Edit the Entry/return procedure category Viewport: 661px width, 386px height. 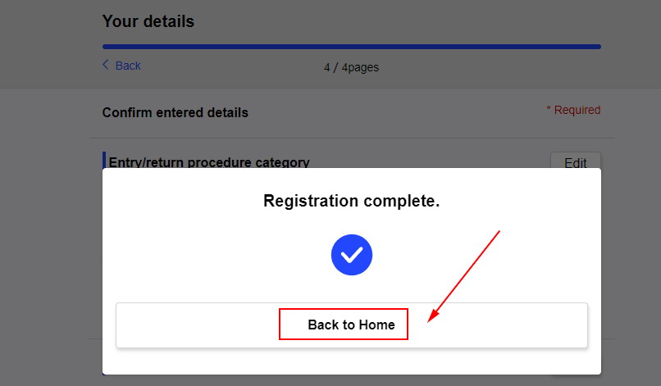coord(576,161)
